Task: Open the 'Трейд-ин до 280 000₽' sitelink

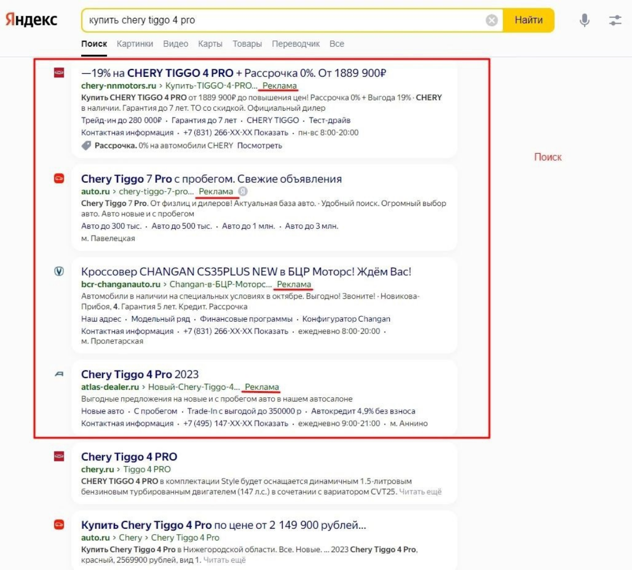Action: pyautogui.click(x=121, y=120)
